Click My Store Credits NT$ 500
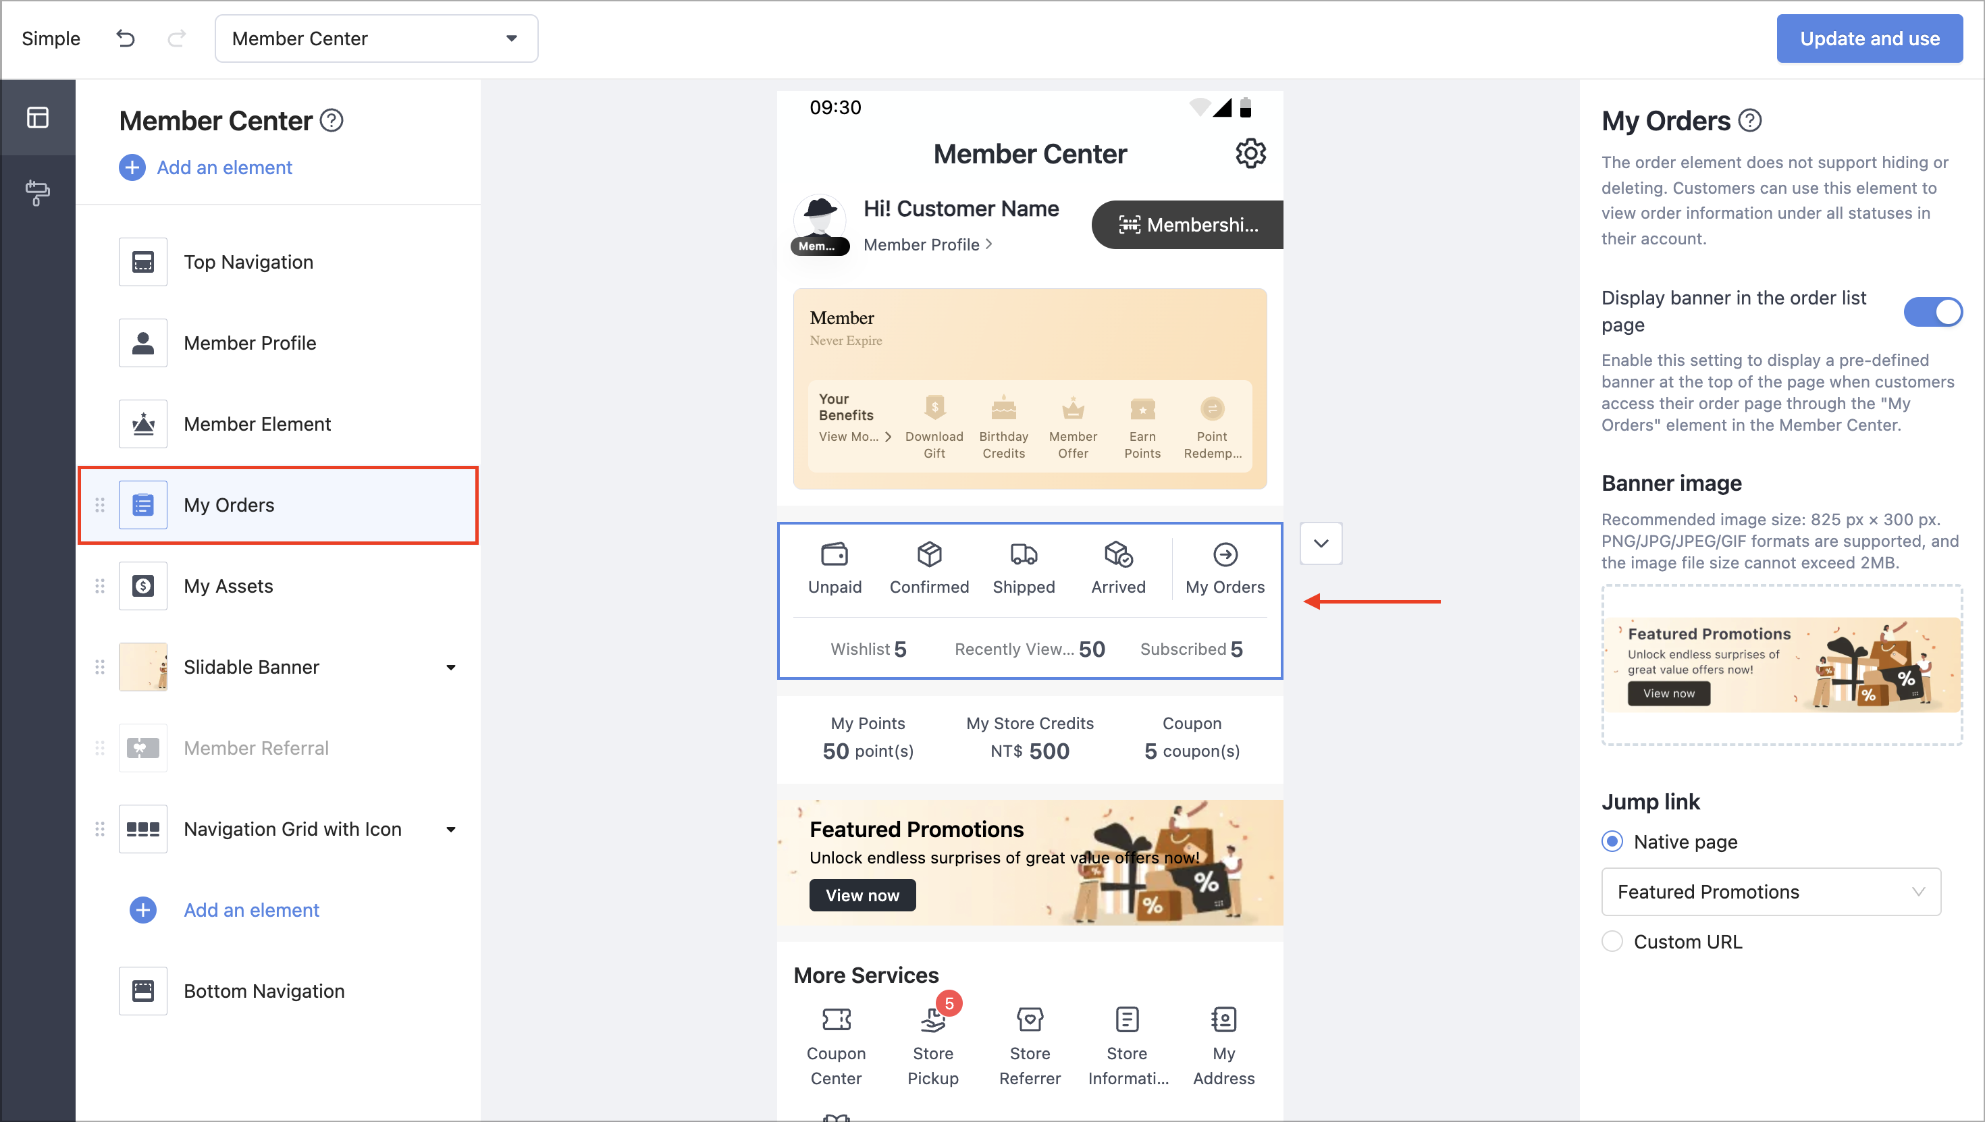The height and width of the screenshot is (1122, 1985). click(x=1030, y=737)
